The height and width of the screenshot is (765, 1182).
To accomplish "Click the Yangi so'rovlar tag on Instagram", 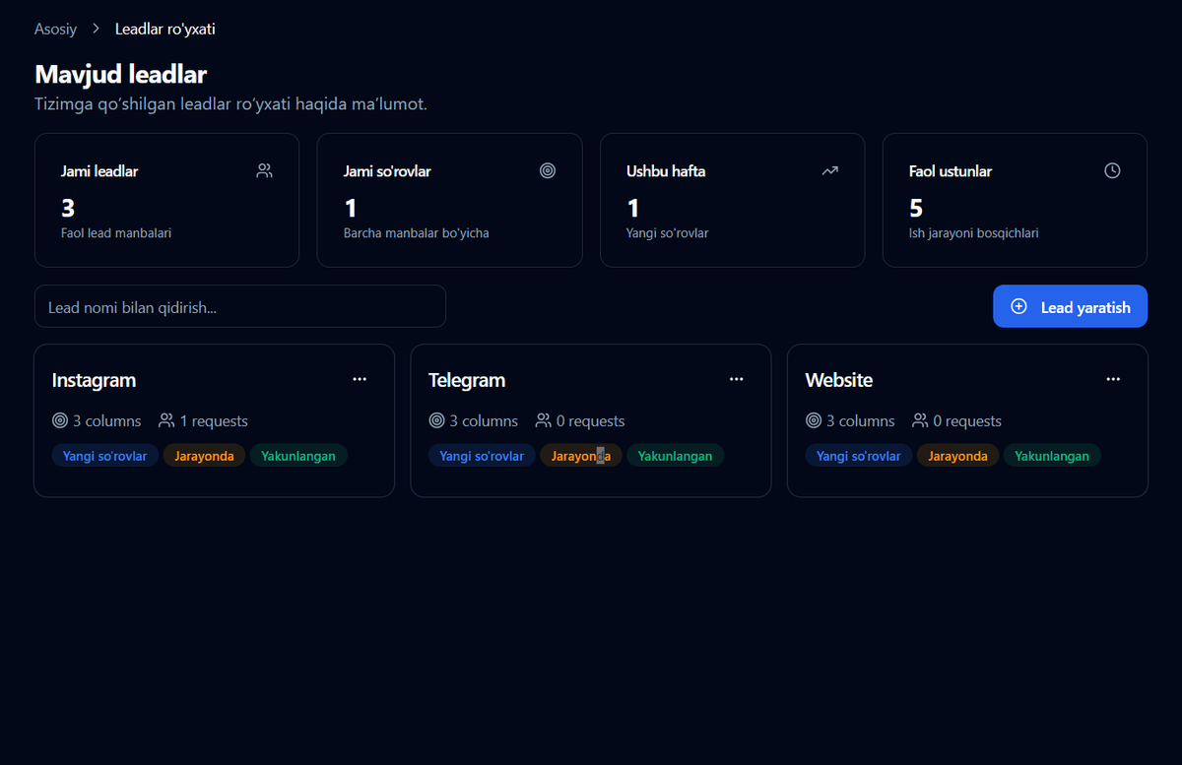I will (104, 456).
